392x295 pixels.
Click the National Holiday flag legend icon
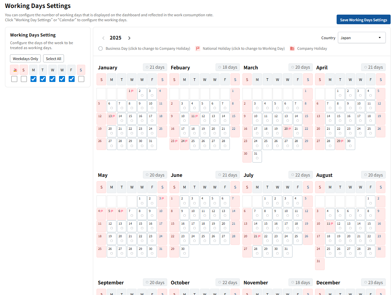(x=198, y=48)
